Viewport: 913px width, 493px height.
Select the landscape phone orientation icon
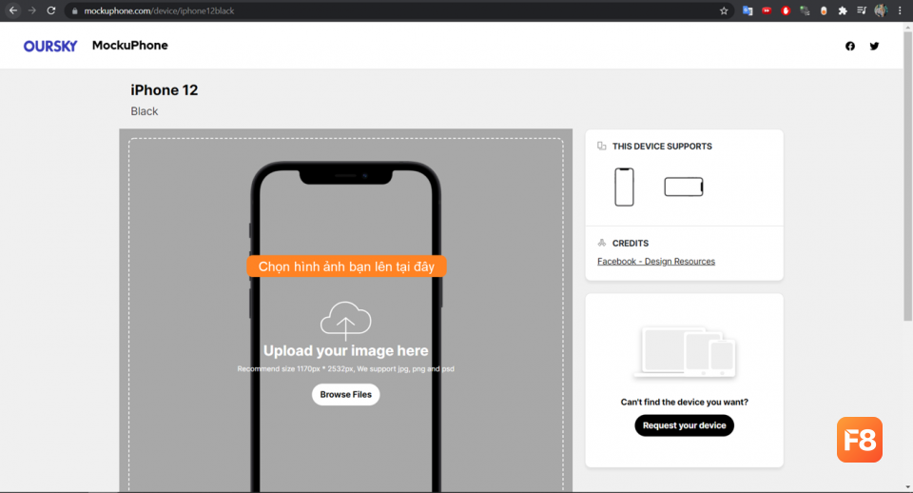coord(684,187)
